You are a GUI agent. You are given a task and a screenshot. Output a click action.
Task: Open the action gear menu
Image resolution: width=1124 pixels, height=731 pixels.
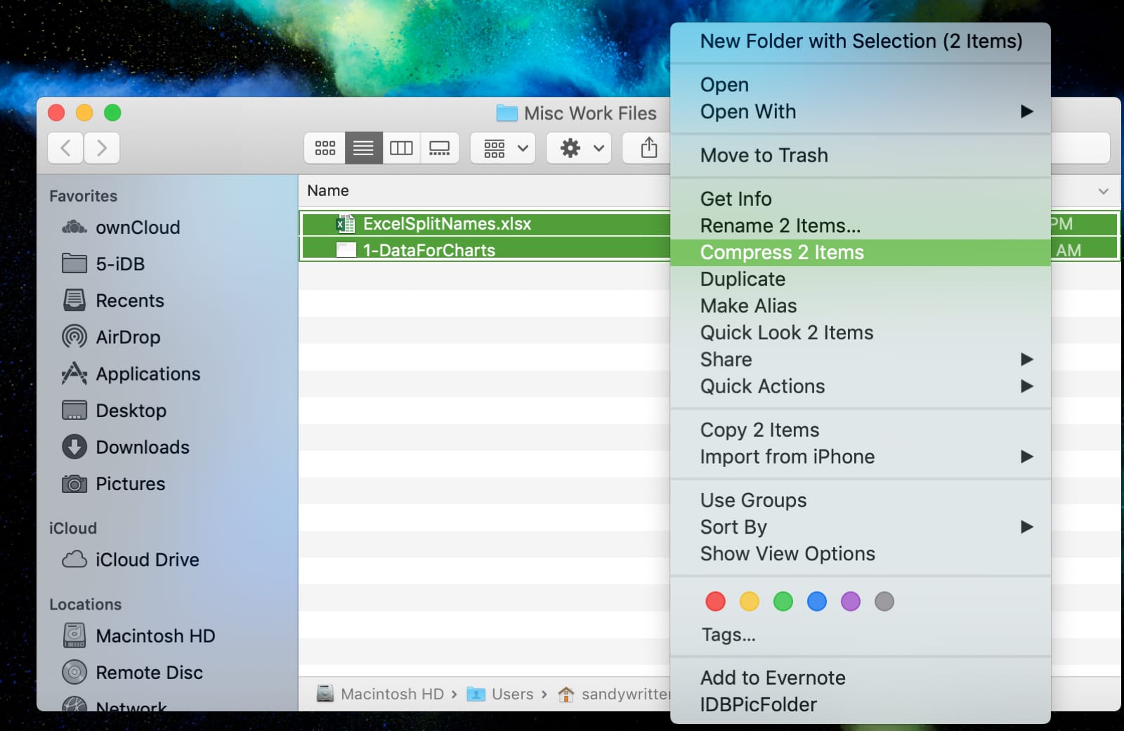[x=577, y=148]
